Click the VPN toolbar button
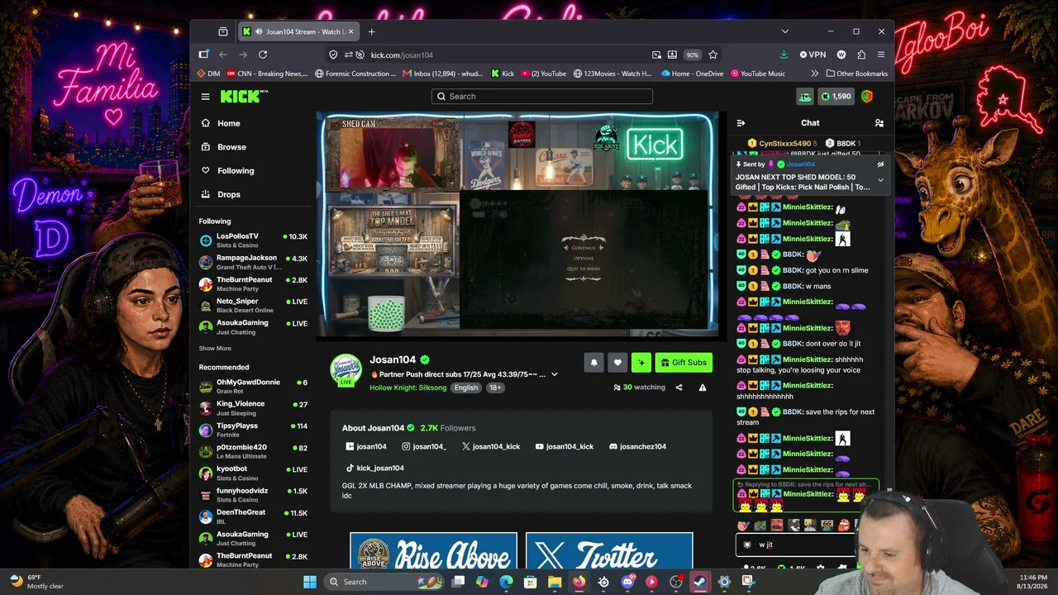 [813, 55]
